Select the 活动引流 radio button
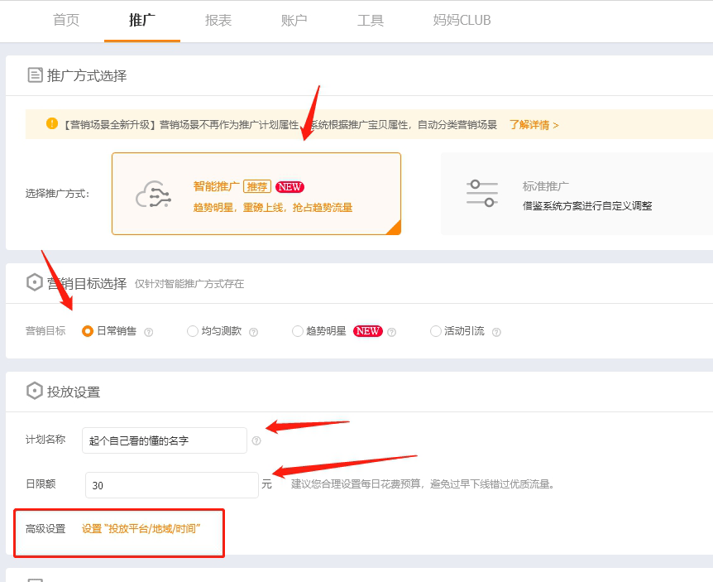713x582 pixels. 436,331
